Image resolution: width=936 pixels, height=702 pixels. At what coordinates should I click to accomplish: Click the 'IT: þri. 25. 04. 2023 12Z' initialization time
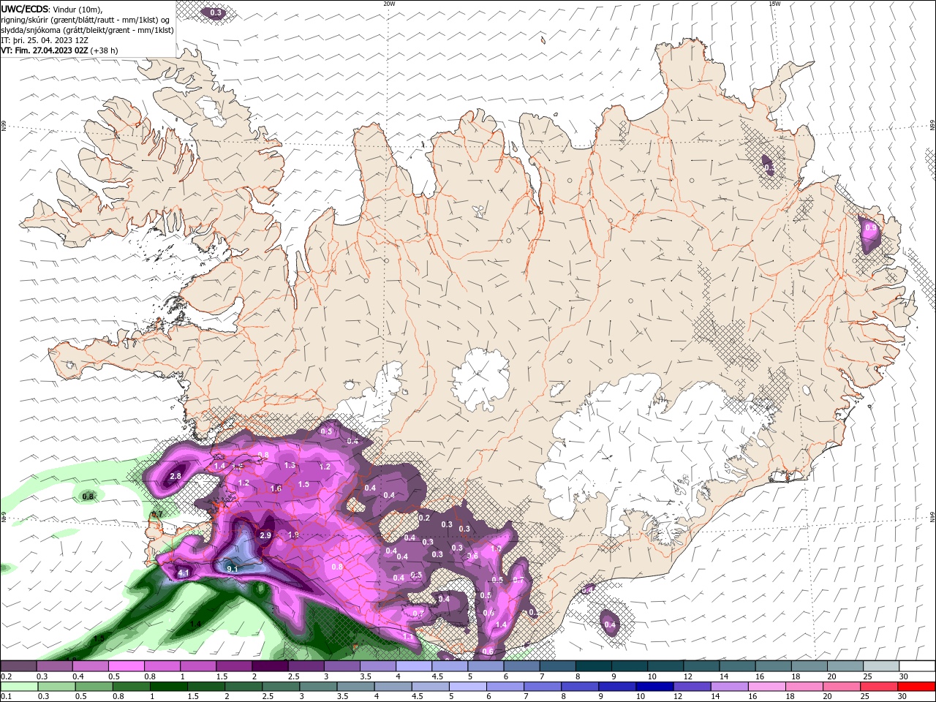tap(44, 40)
